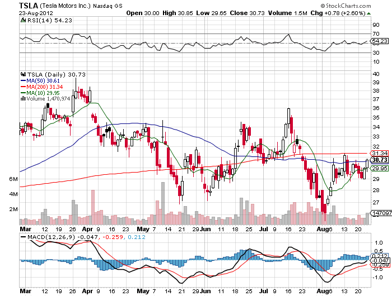Screen dimensions: 392x296
Task: Click the 147097 volume tag on right axis
Action: (381, 213)
